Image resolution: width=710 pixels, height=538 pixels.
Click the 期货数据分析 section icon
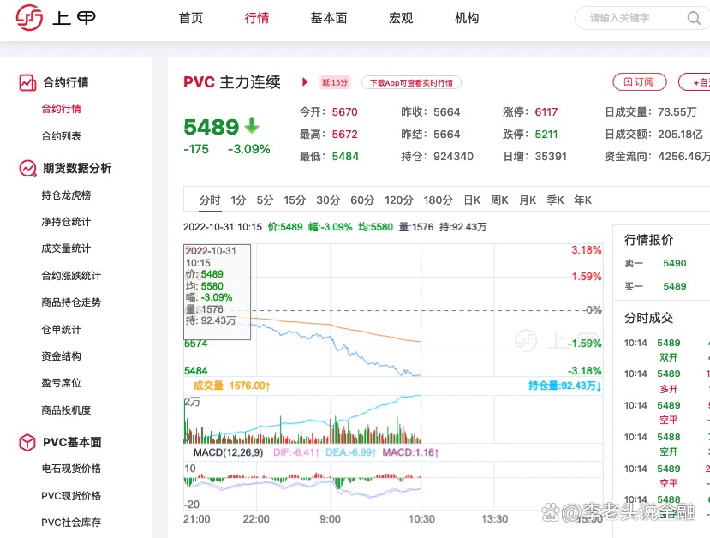coord(27,168)
